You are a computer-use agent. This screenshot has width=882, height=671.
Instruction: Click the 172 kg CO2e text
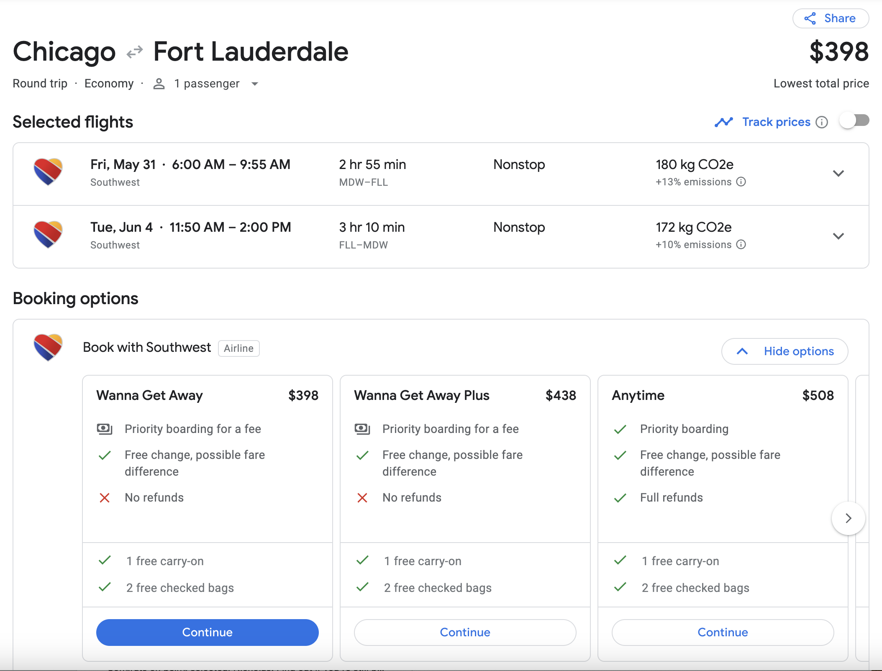tap(694, 227)
